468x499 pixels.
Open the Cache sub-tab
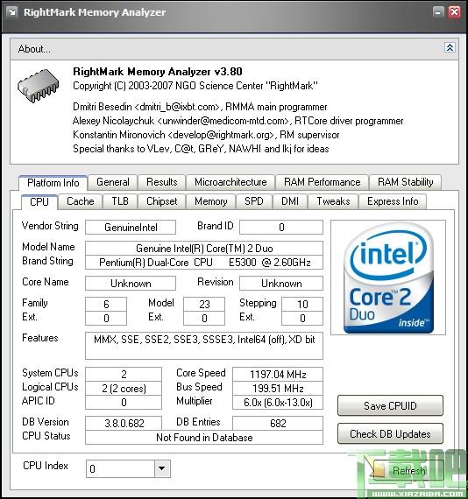coord(81,201)
